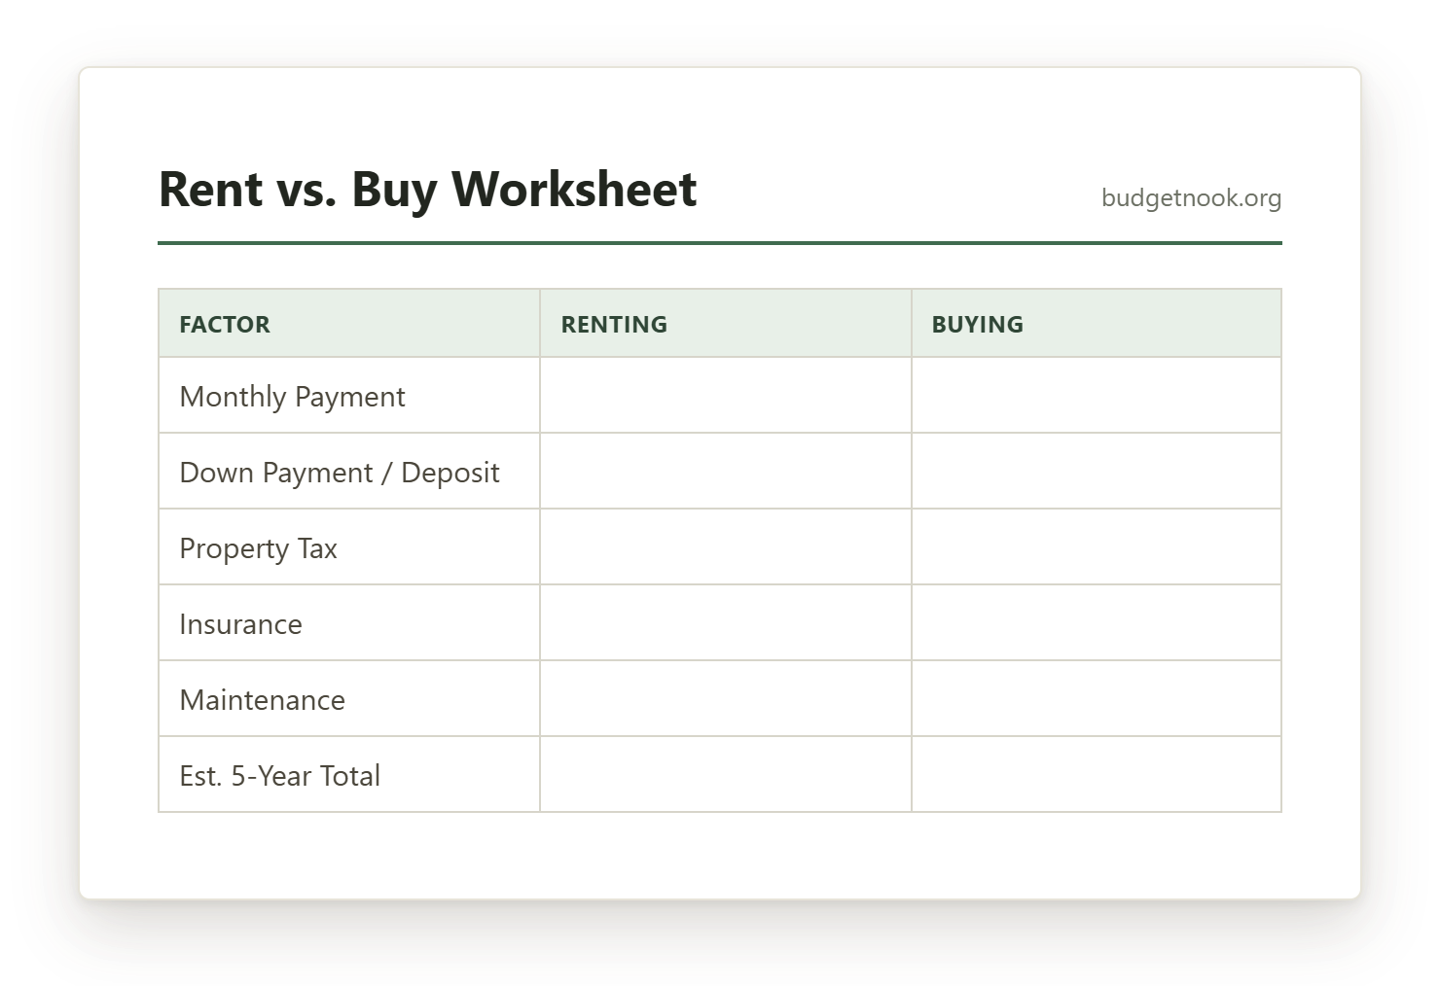Click the Rent vs. Buy Worksheet title

tap(427, 189)
